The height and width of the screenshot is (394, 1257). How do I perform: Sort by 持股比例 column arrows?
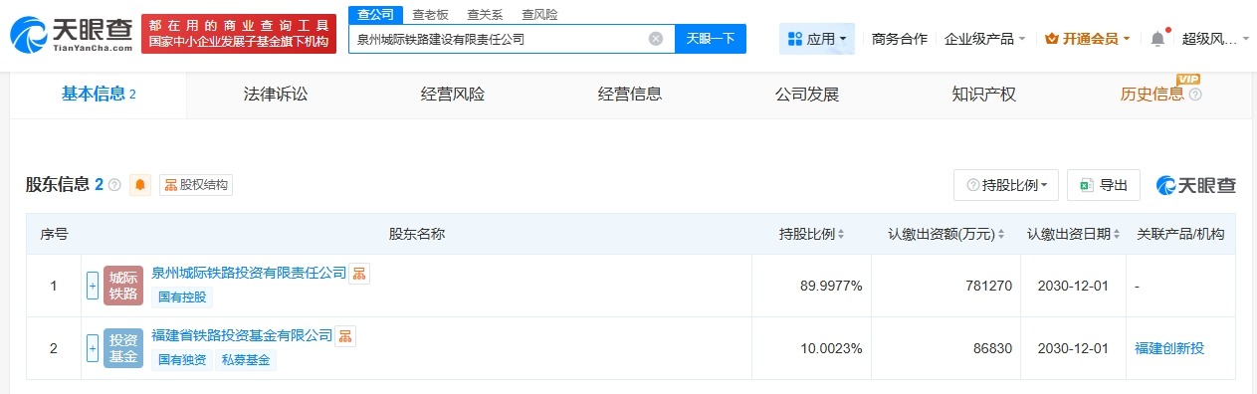pyautogui.click(x=841, y=235)
